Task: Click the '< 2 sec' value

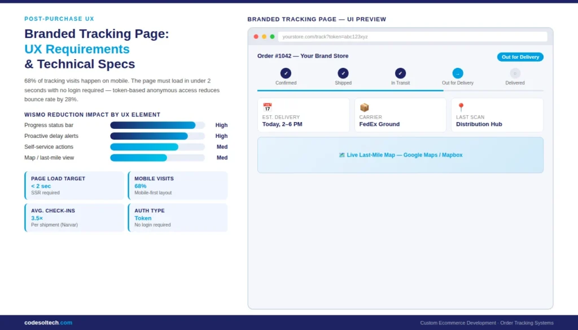Action: pos(41,186)
